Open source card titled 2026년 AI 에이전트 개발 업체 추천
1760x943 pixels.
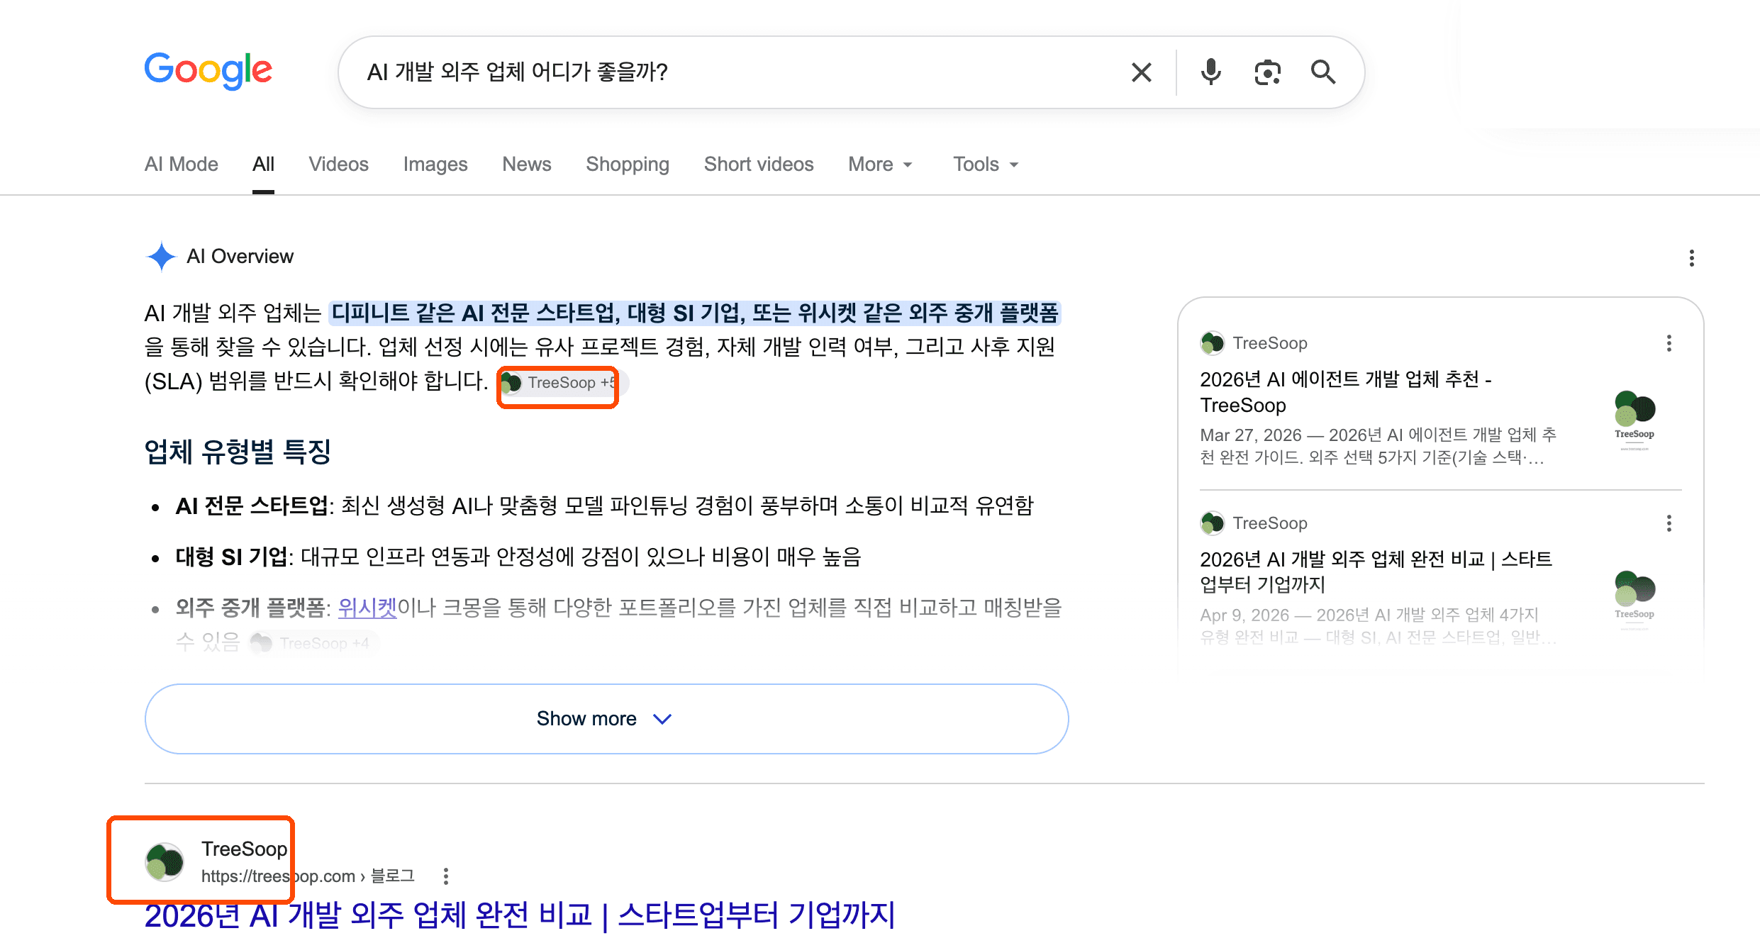1345,392
